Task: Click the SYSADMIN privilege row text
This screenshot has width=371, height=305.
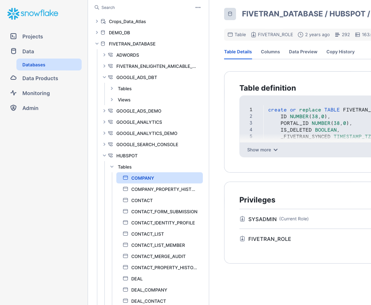Action: [x=262, y=219]
